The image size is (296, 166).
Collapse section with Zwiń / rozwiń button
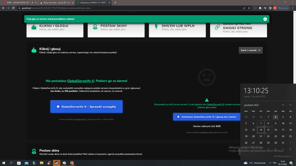[x=250, y=50]
